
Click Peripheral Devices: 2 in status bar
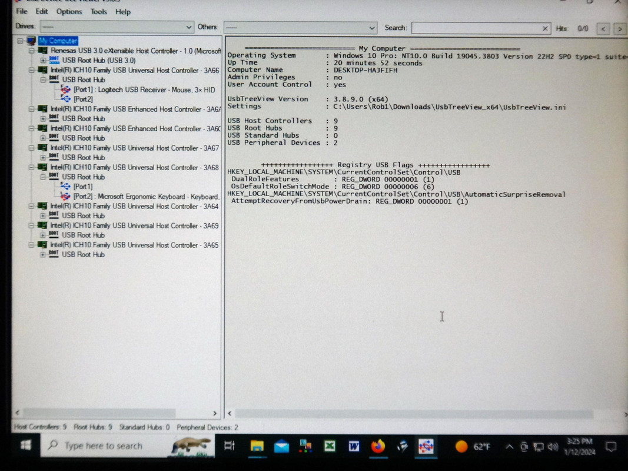tap(207, 427)
